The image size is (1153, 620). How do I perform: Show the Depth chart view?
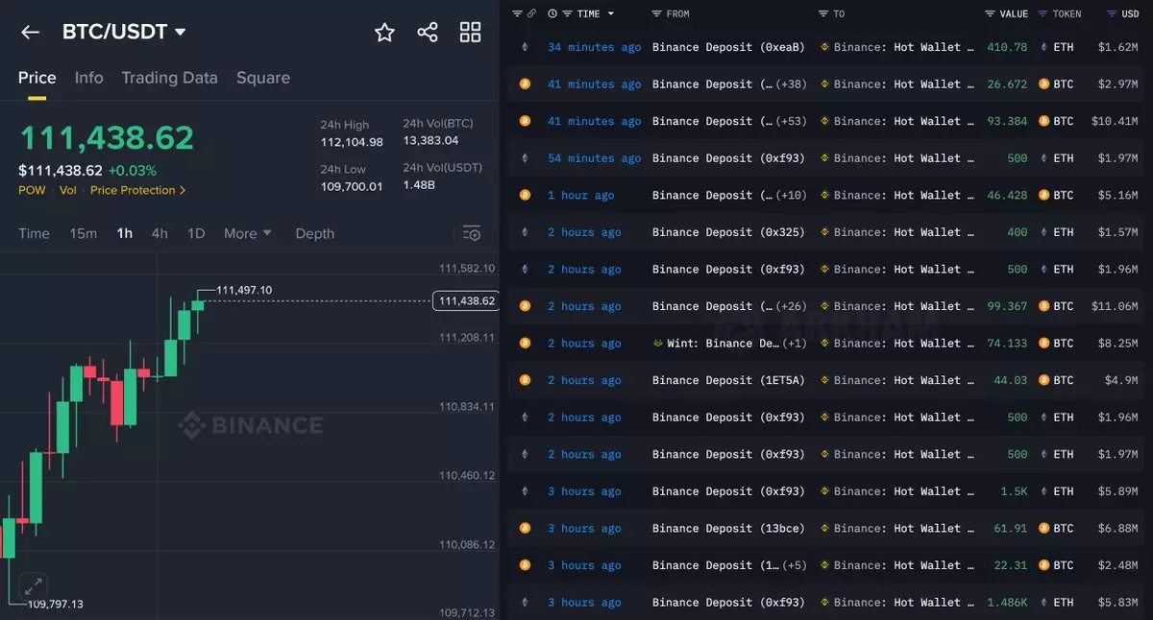[x=314, y=233]
